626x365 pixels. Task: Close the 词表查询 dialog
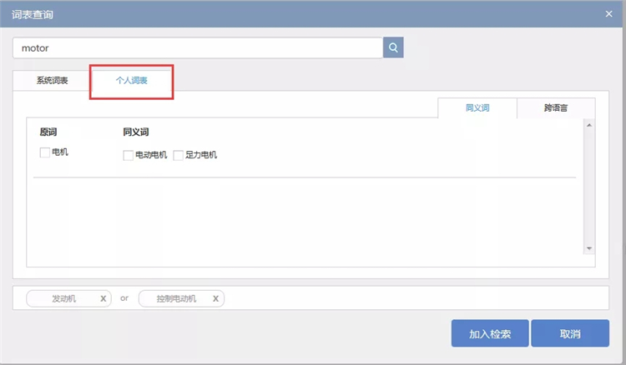pos(608,12)
